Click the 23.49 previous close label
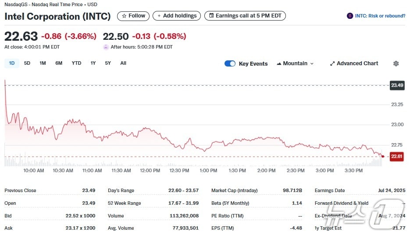 click(396, 85)
